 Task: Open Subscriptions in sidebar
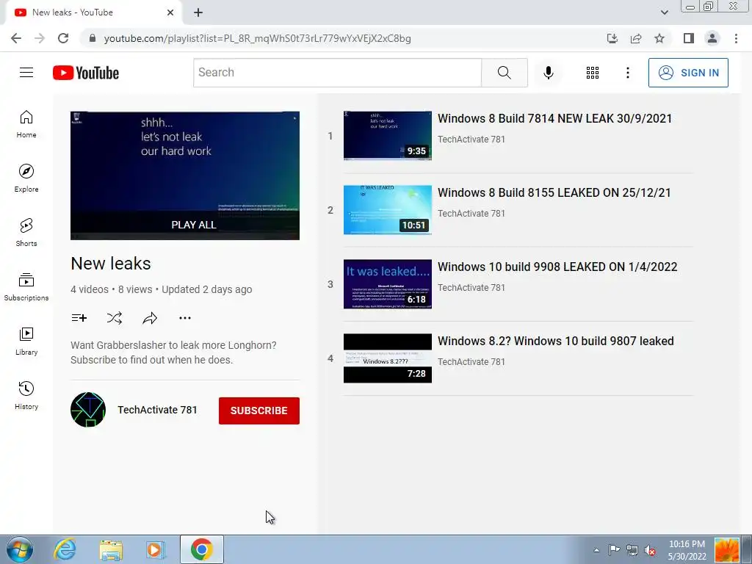(x=26, y=287)
